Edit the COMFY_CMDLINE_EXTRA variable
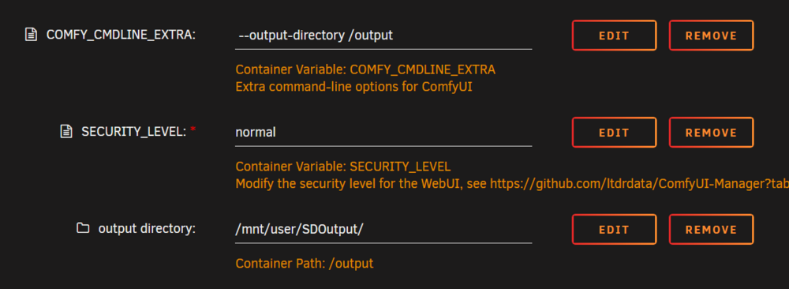The height and width of the screenshot is (289, 789). pyautogui.click(x=614, y=36)
